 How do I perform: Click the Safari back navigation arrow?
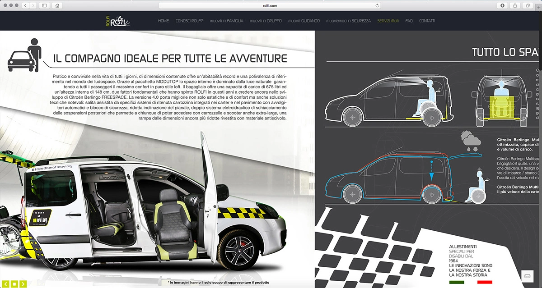point(25,5)
